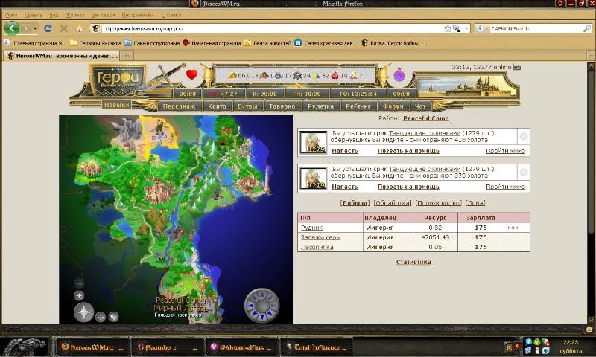
Task: Click the 12277 online players icon
Action: pos(517,67)
